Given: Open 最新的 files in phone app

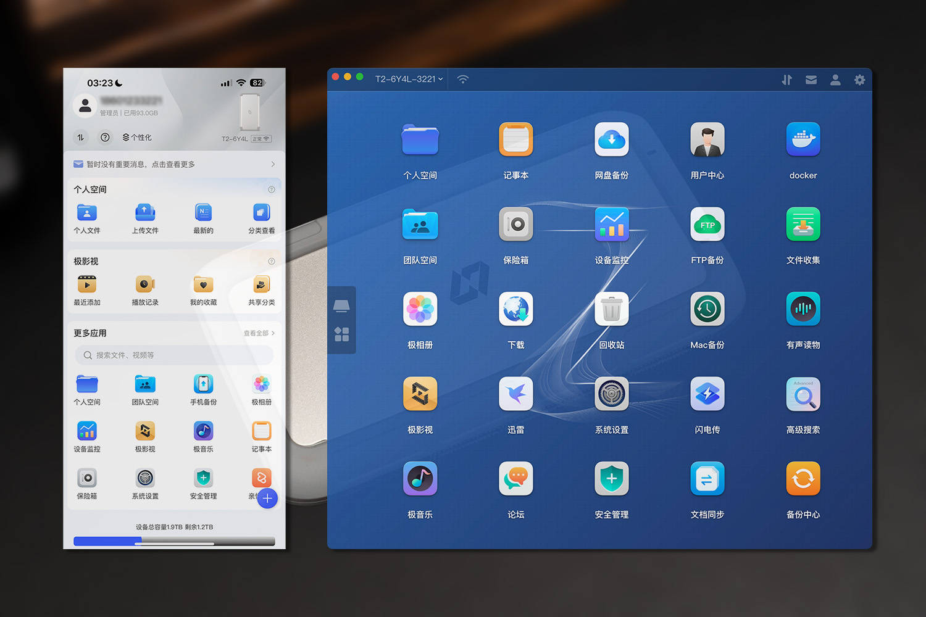Looking at the screenshot, I should (x=203, y=213).
